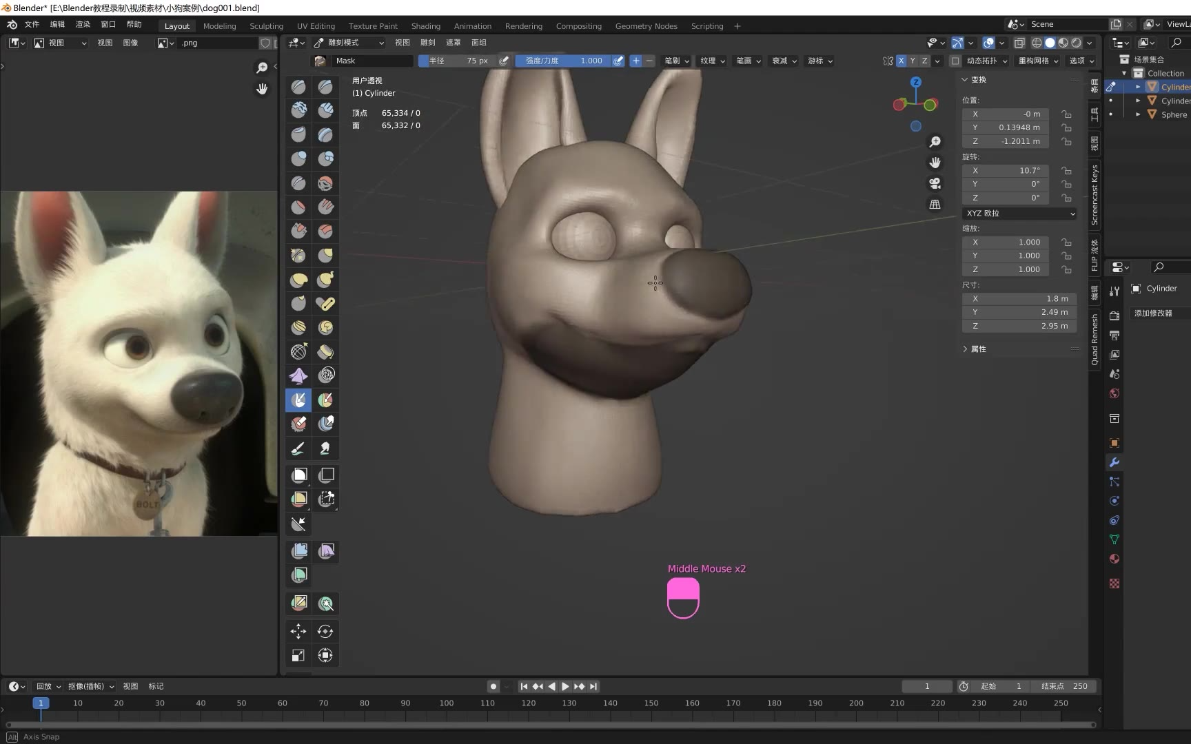Viewport: 1191px width, 744px height.
Task: Click the viewport zoom magnifier icon
Action: click(x=935, y=142)
